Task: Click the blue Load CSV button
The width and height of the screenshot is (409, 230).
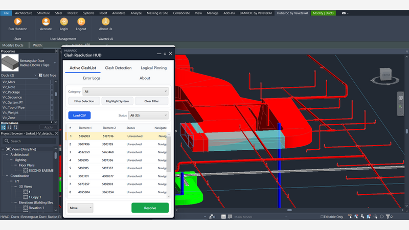Action: pos(80,116)
